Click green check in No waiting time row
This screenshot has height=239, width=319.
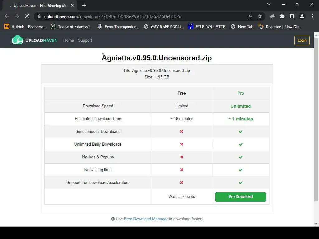pos(240,170)
